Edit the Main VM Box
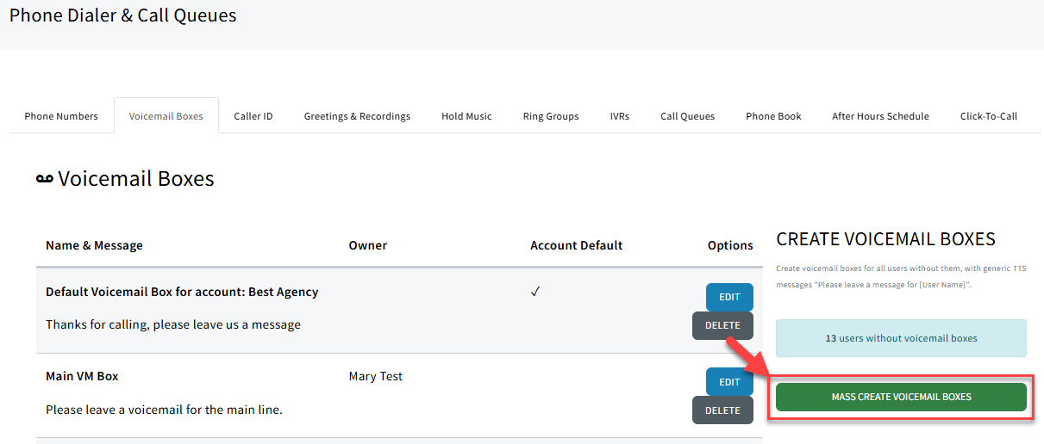Image resolution: width=1044 pixels, height=444 pixels. tap(729, 382)
